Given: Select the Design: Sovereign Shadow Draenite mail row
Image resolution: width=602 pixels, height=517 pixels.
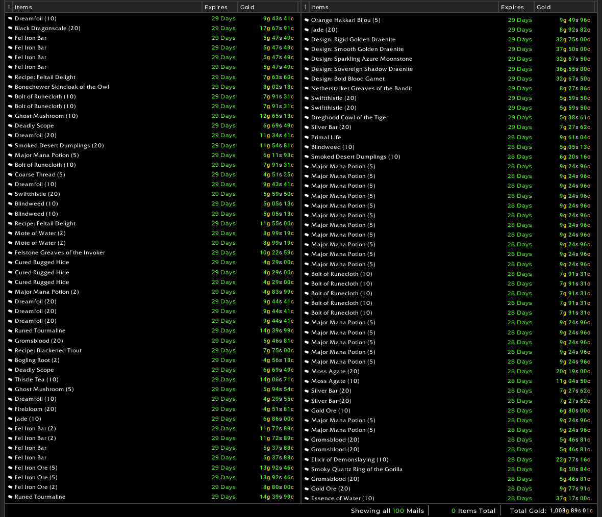Looking at the screenshot, I should 449,69.
